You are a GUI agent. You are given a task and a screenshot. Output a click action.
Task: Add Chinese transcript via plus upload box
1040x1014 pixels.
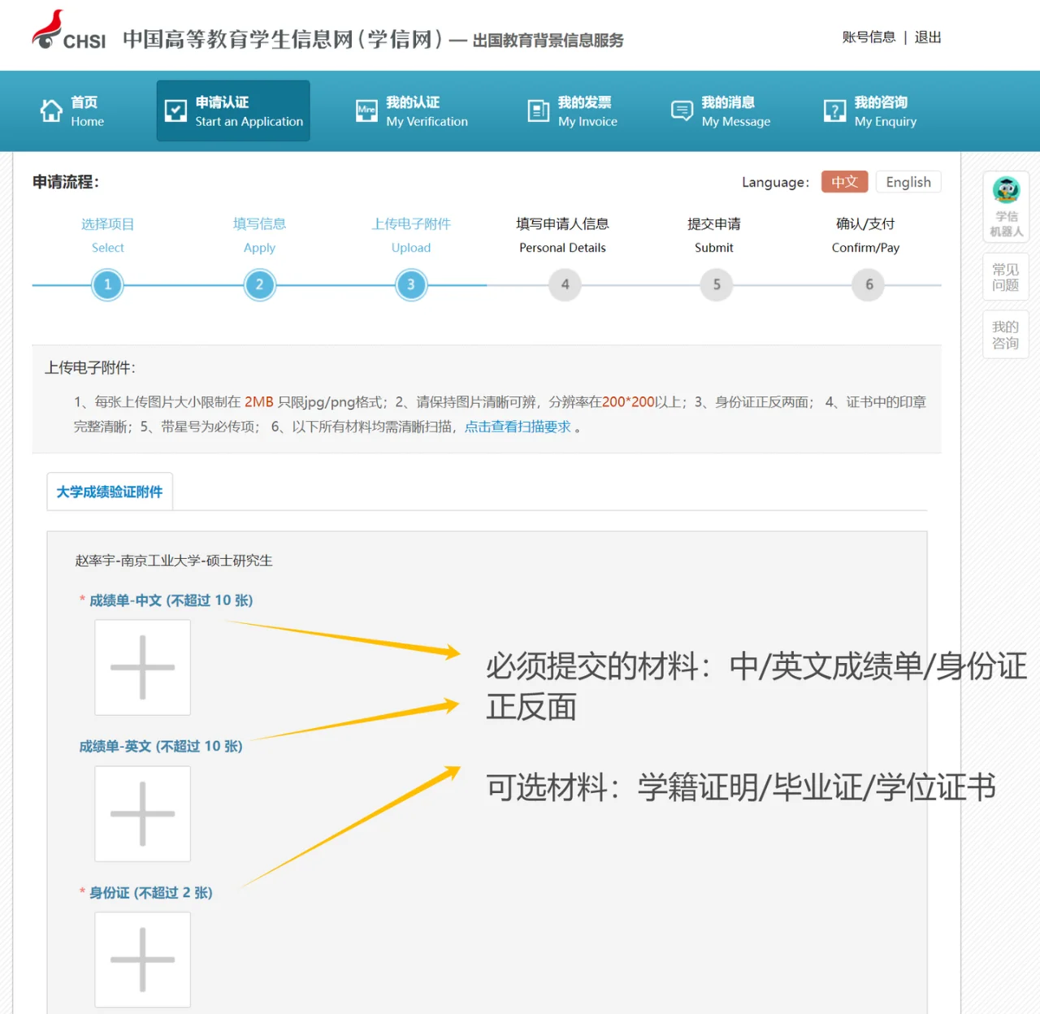[x=143, y=668]
